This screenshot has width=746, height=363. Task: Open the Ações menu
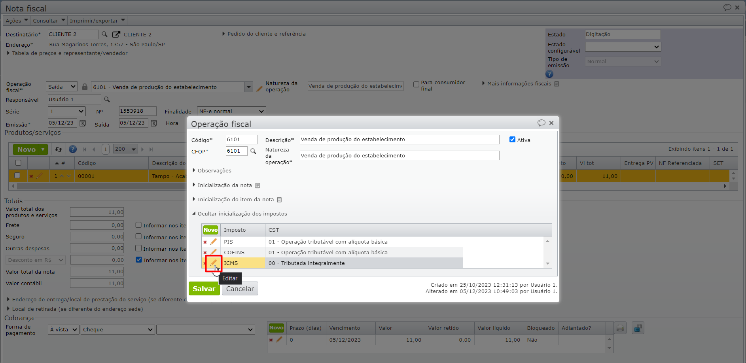(17, 21)
